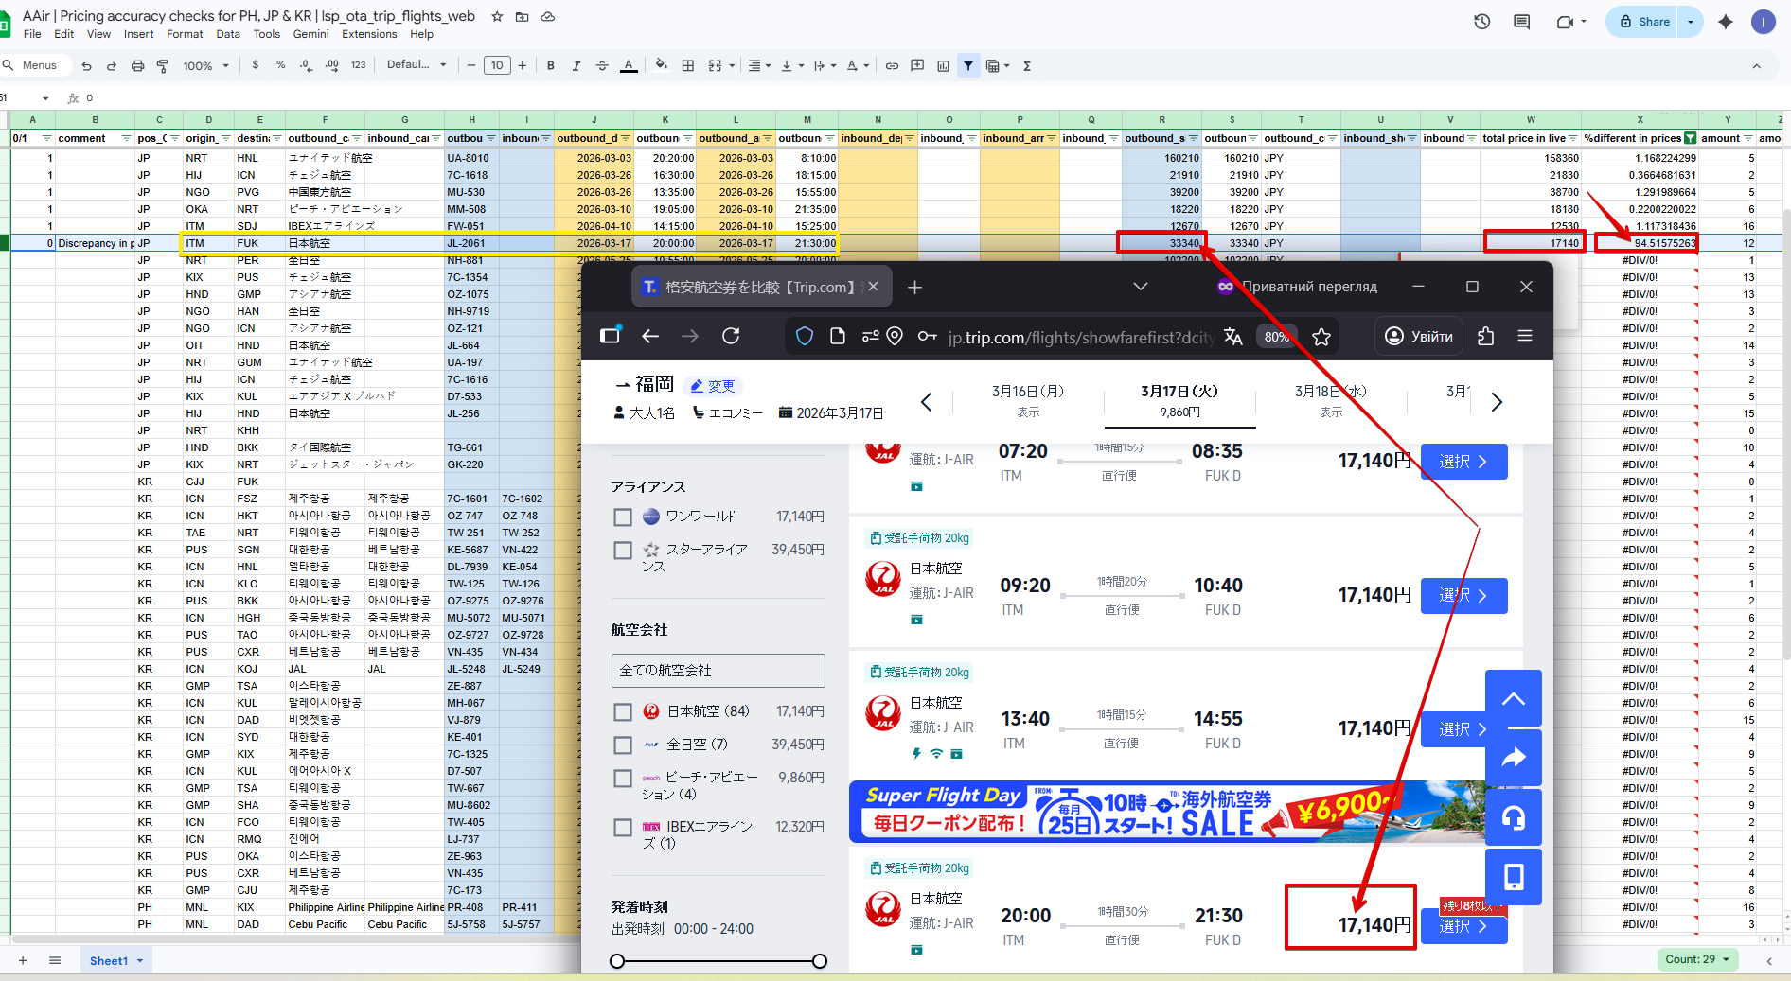The height and width of the screenshot is (981, 1791).
Task: Adjust the departure time slider right handle
Action: [820, 961]
